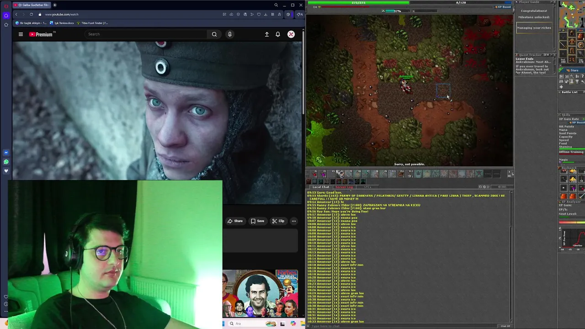Click the Opera tab search magnifier
The width and height of the screenshot is (585, 329).
(276, 5)
